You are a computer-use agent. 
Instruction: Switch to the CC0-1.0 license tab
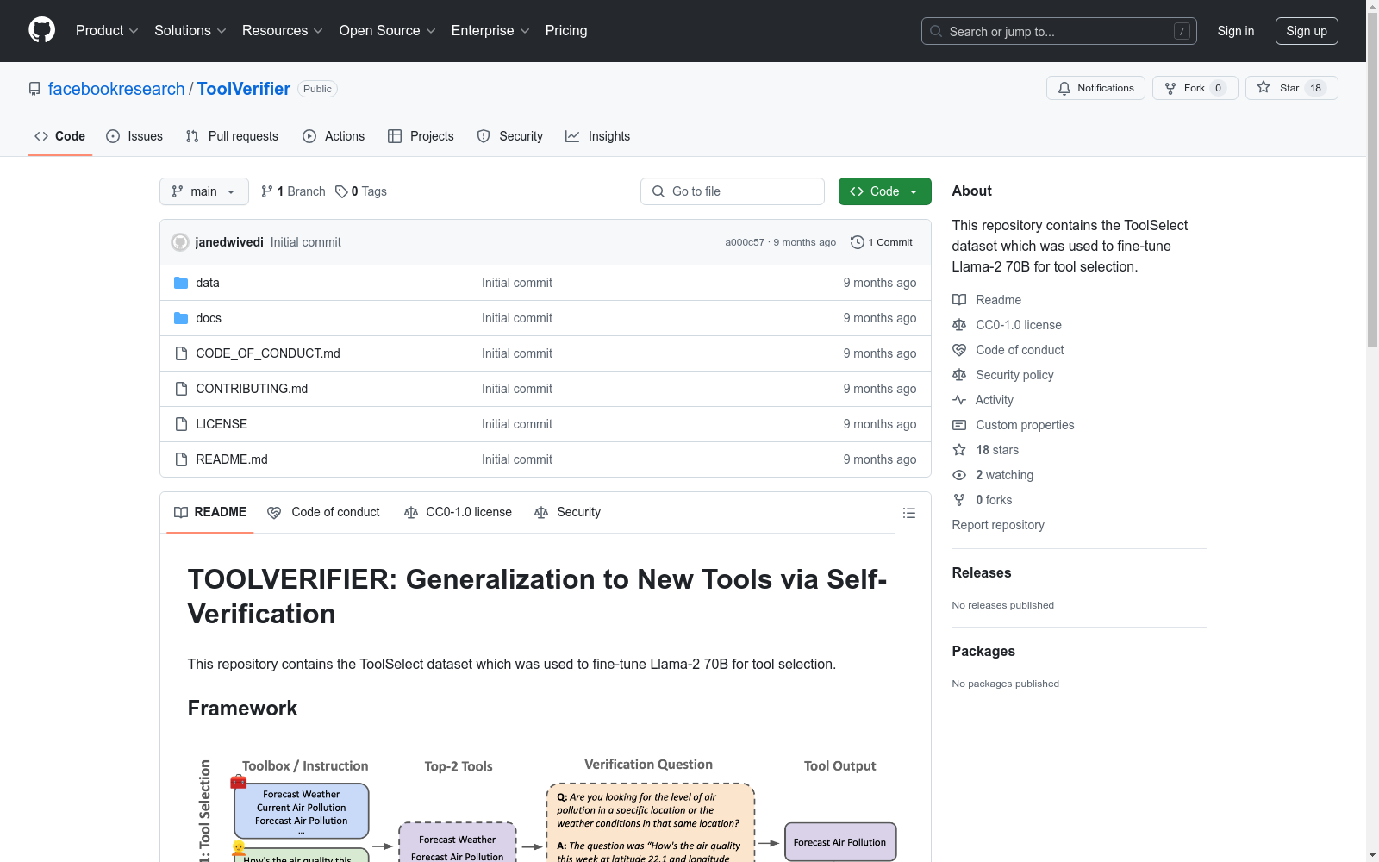pos(458,512)
